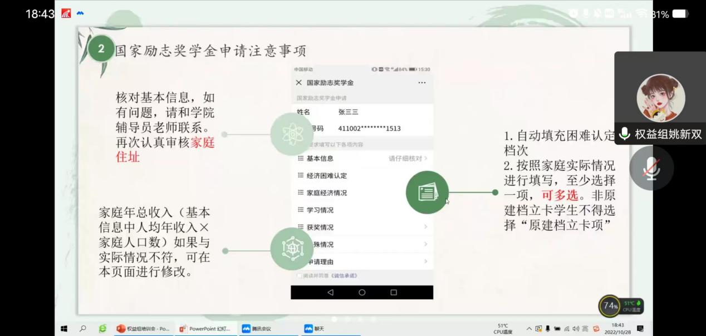Expand the 获奖情况 row
This screenshot has width=706, height=336.
pos(362,227)
